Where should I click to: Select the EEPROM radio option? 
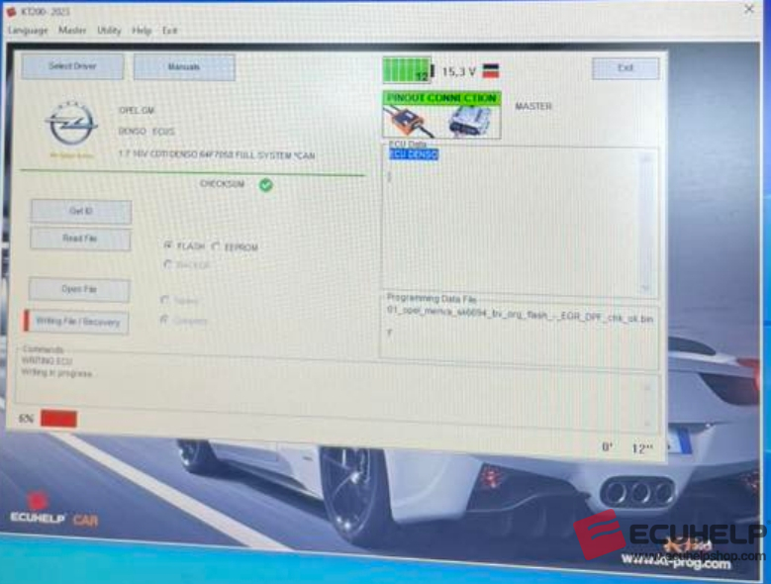pyautogui.click(x=216, y=246)
